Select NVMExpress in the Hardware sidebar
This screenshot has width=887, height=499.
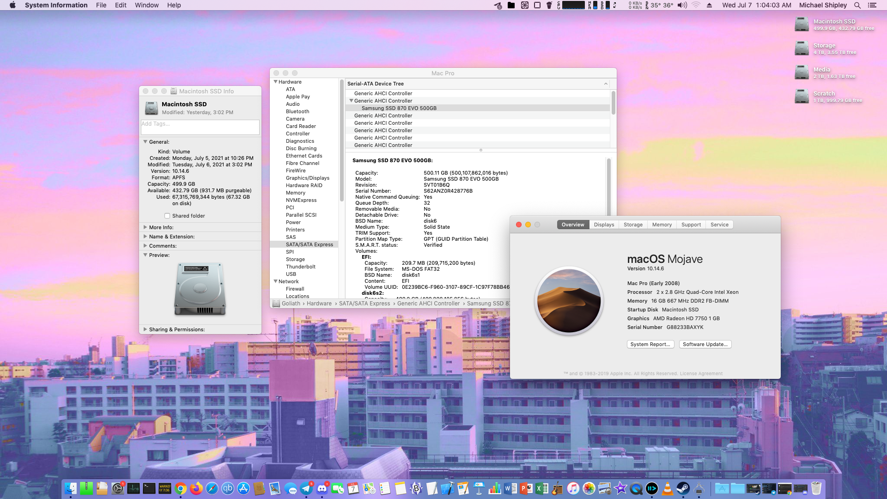[x=301, y=200]
